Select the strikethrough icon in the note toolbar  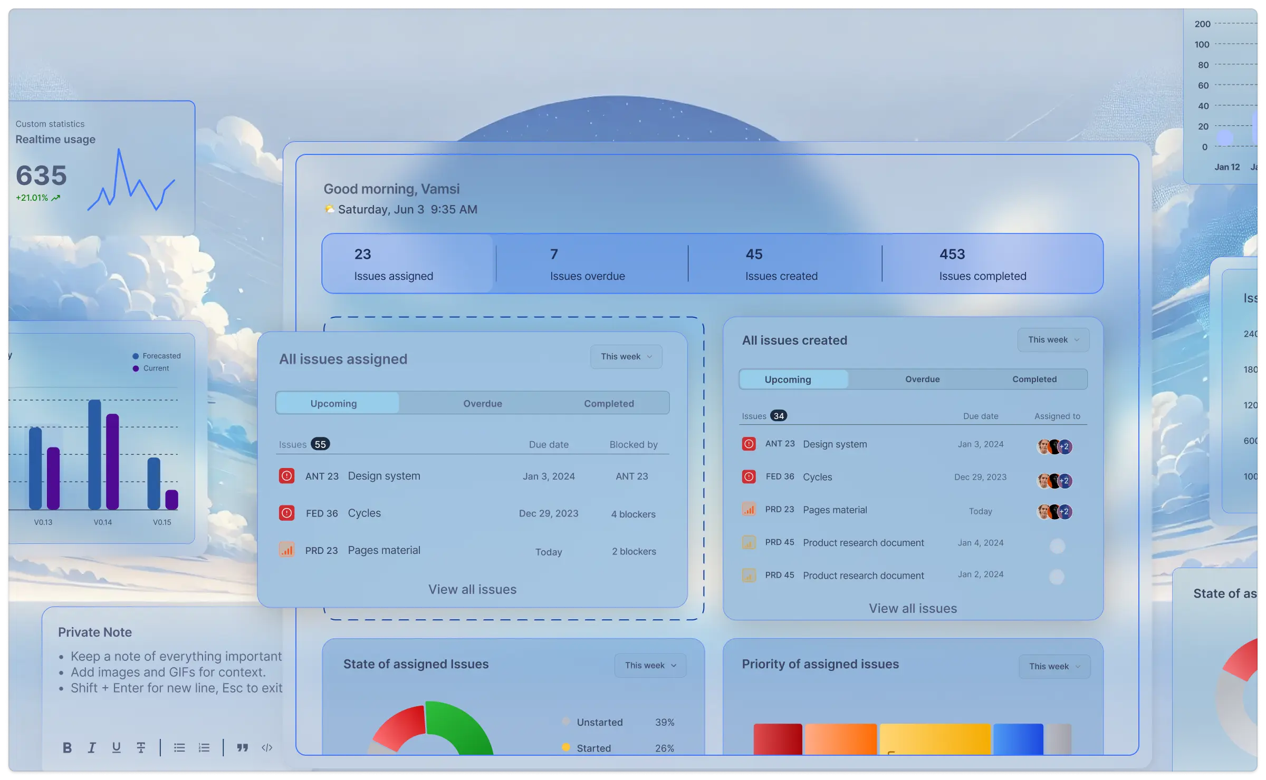click(x=140, y=747)
